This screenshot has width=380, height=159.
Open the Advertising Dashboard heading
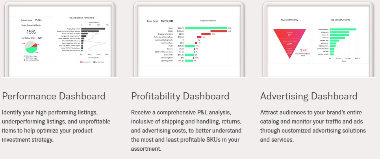pyautogui.click(x=309, y=96)
